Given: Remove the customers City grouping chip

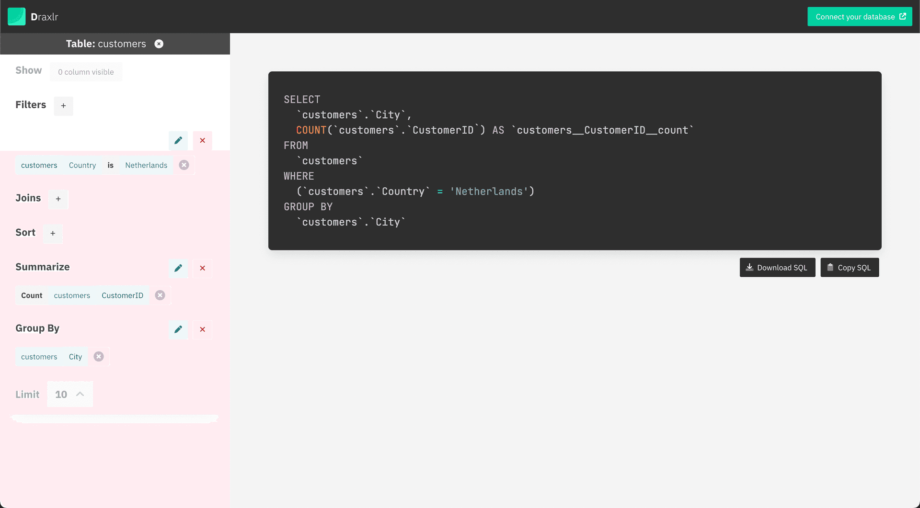Looking at the screenshot, I should tap(99, 357).
